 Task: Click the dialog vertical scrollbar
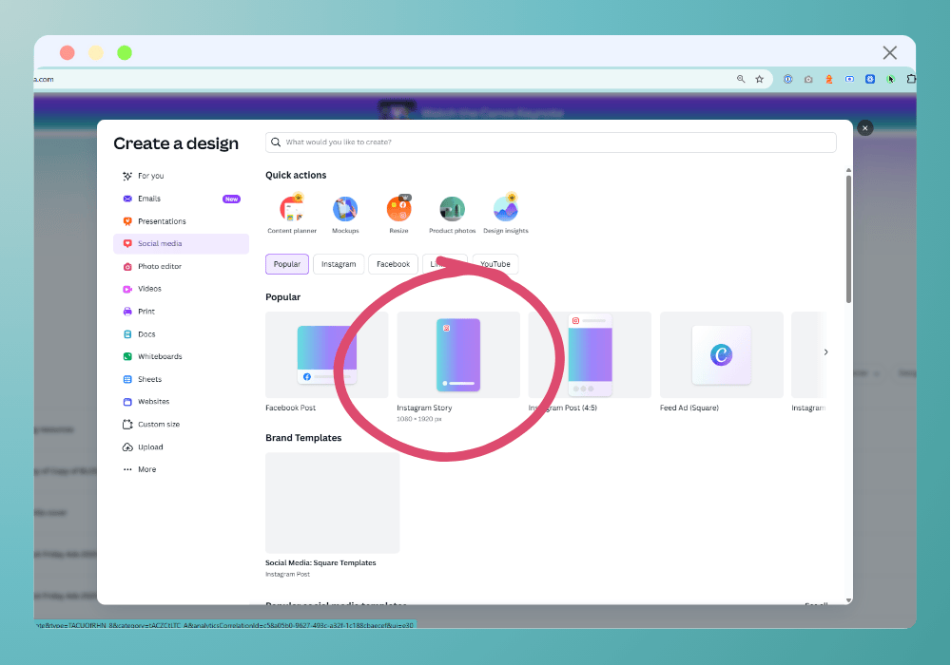pyautogui.click(x=848, y=239)
